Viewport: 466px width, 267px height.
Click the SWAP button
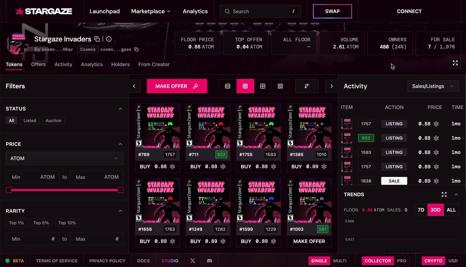click(332, 11)
